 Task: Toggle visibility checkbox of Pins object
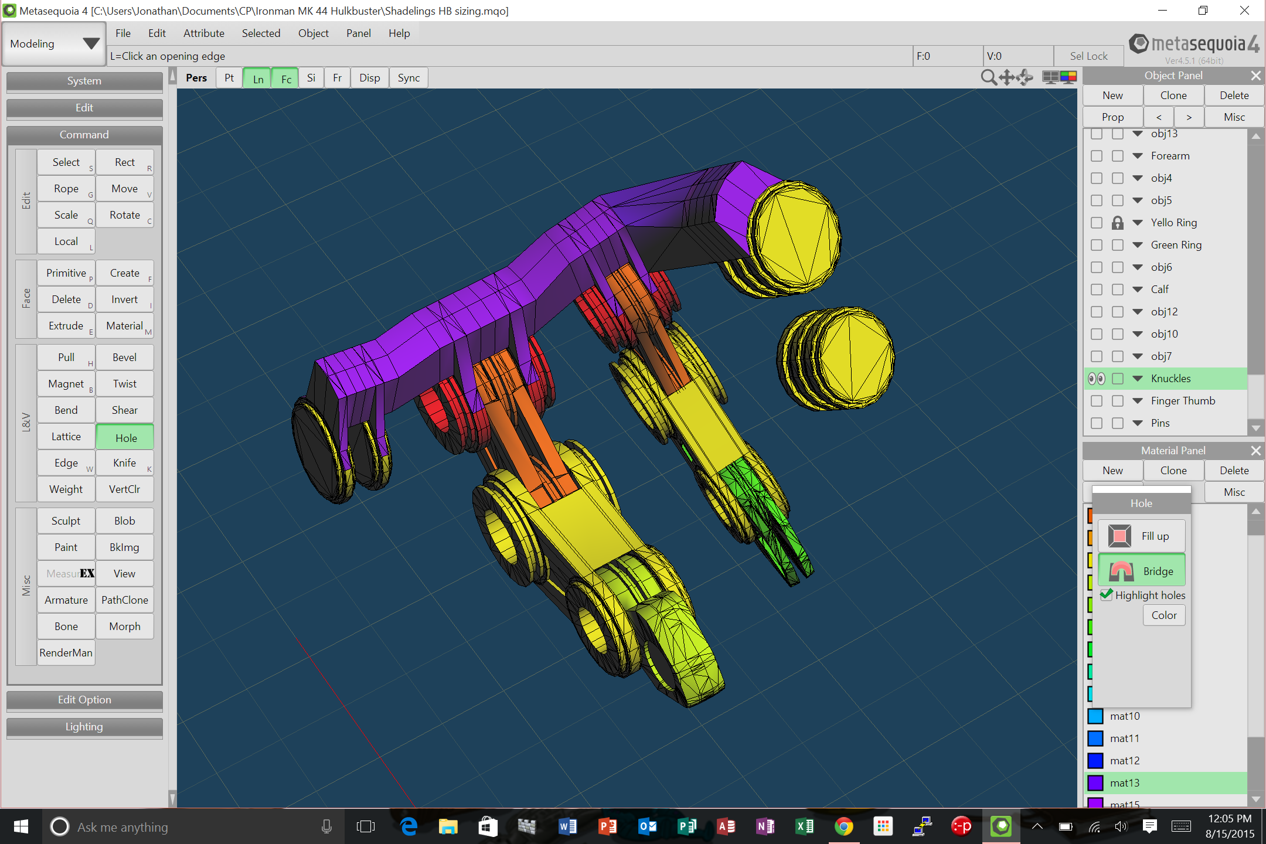(1097, 423)
